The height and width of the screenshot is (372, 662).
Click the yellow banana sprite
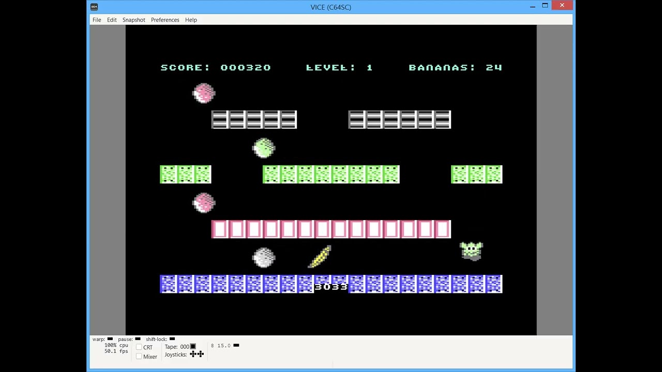[x=320, y=257]
